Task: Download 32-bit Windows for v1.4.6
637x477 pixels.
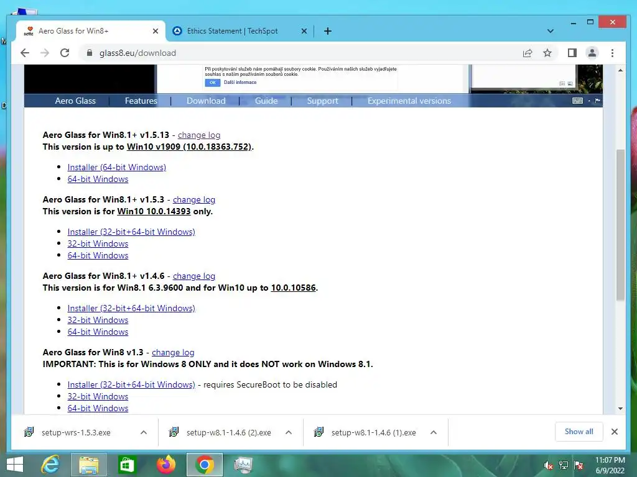Action: coord(98,320)
